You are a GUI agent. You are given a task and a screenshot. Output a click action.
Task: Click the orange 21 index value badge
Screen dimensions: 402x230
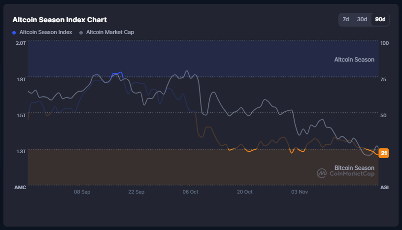tap(384, 154)
